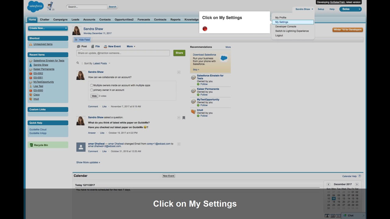Click the Vote button on poll

[94, 96]
